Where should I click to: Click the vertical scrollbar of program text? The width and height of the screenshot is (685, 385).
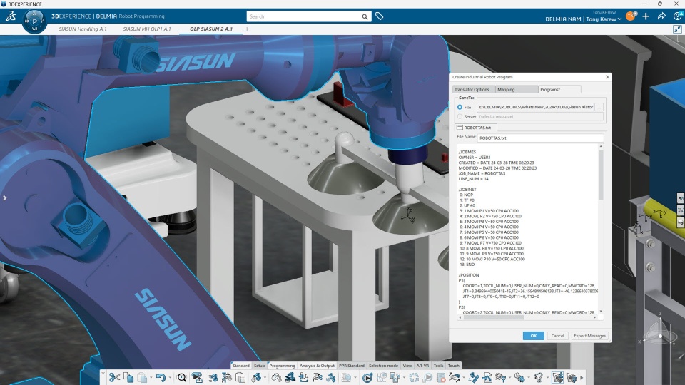601,175
